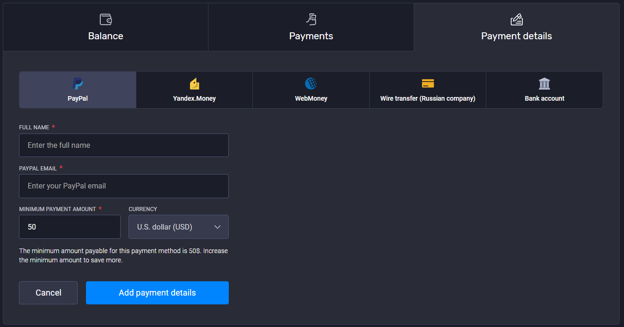
Task: Click the CURRENCY label text
Action: 143,209
